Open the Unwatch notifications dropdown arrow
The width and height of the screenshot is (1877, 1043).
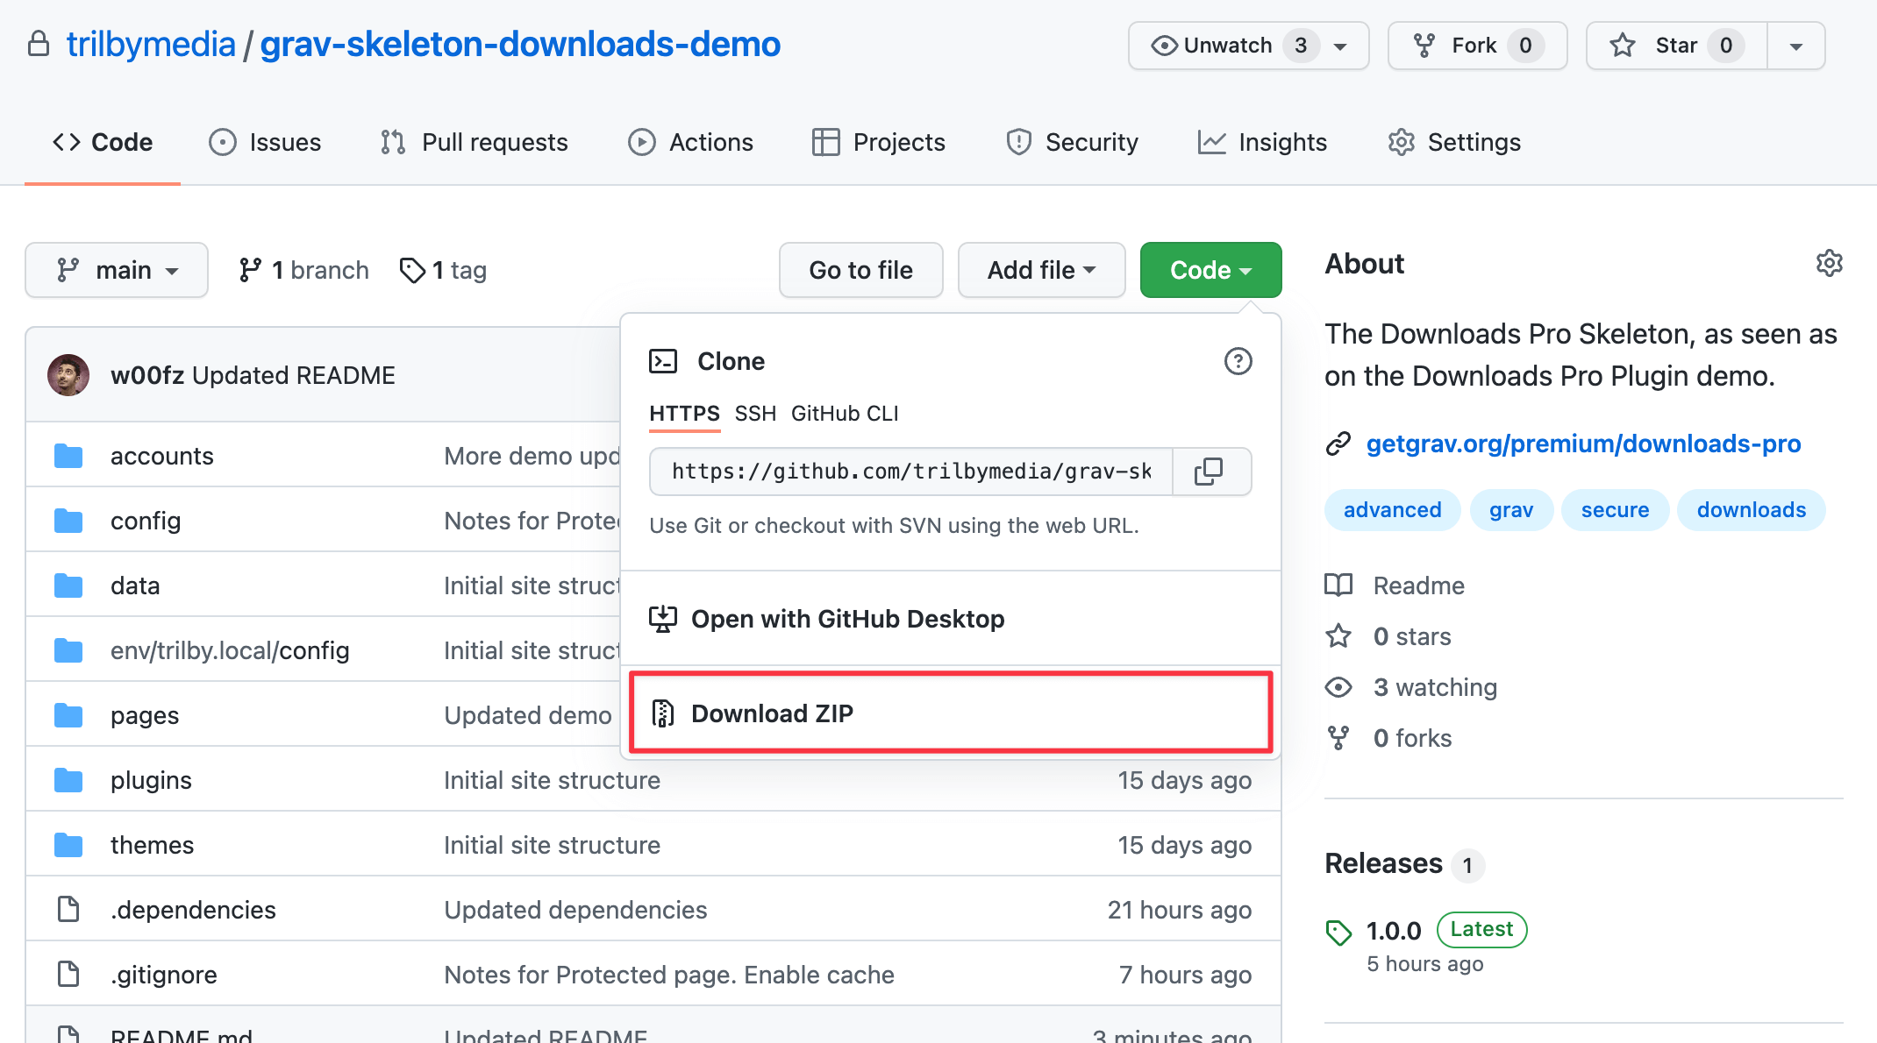tap(1341, 46)
